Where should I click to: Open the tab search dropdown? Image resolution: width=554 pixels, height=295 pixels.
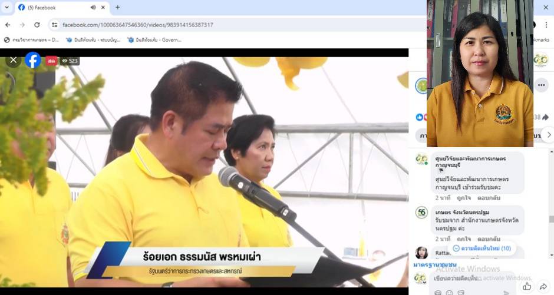(x=6, y=8)
